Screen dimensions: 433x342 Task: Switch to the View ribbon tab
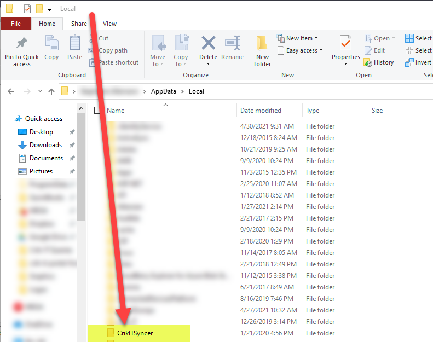tap(109, 24)
